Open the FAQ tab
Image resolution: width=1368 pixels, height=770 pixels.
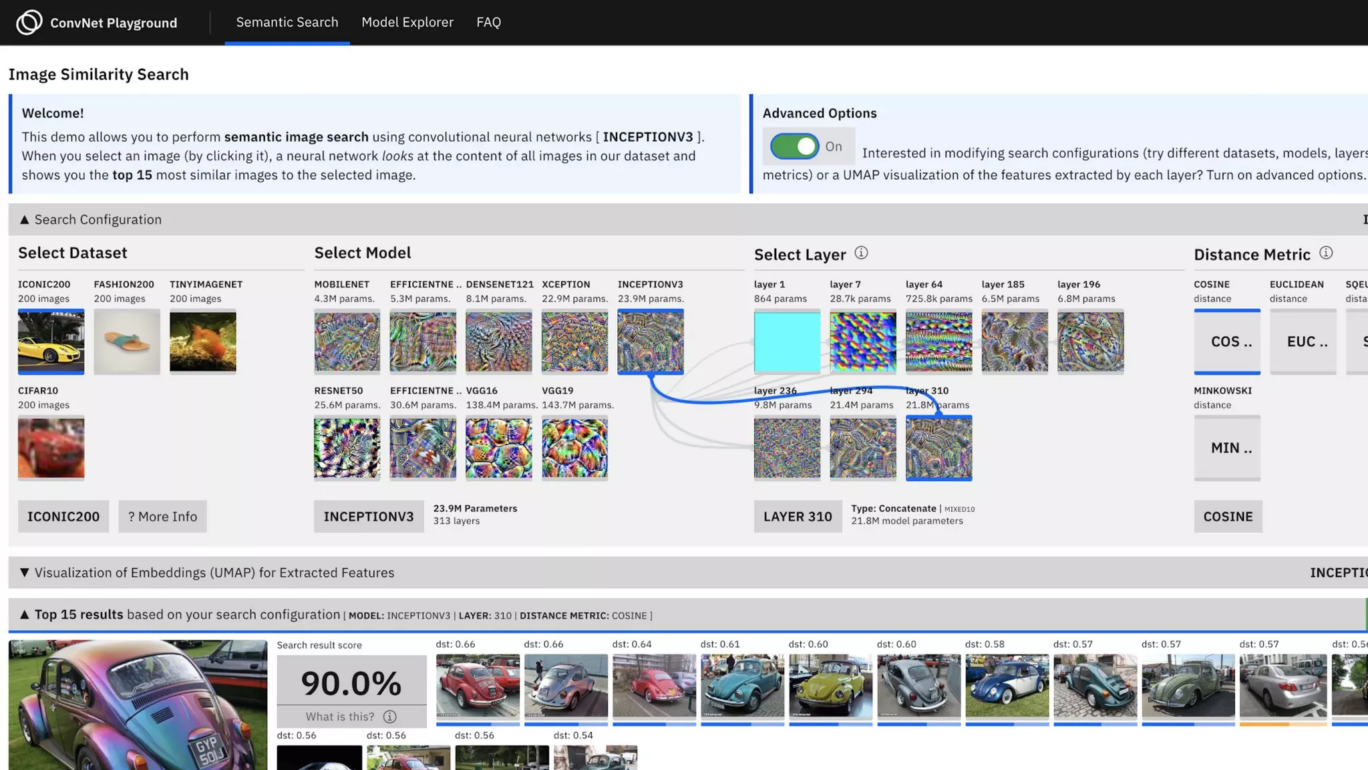[488, 22]
